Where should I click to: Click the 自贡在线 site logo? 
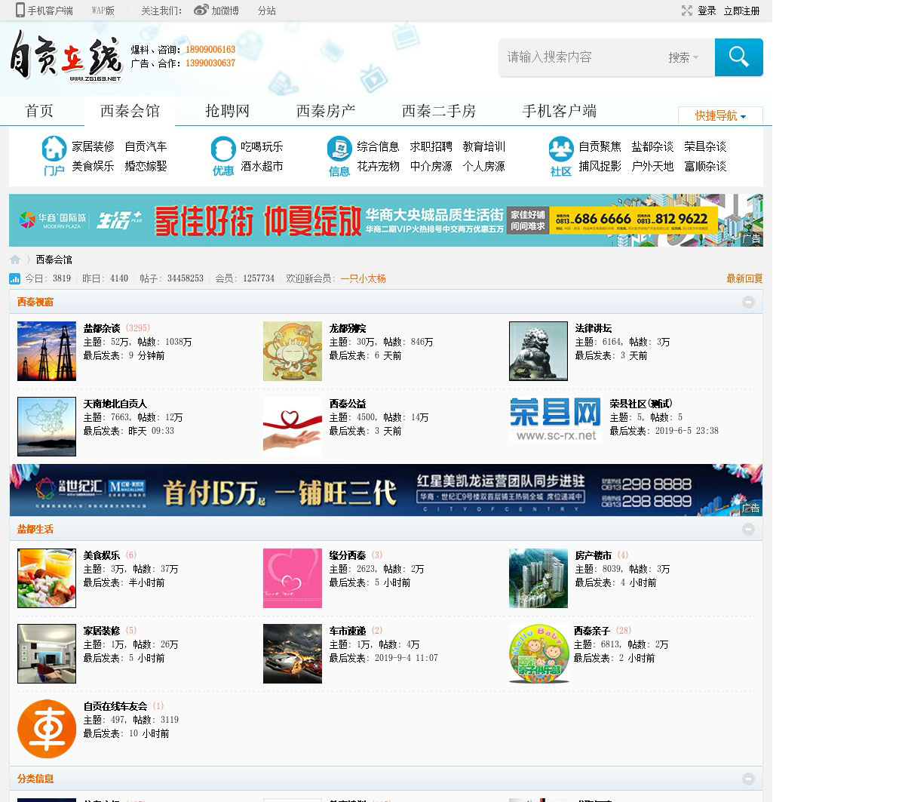pos(66,57)
